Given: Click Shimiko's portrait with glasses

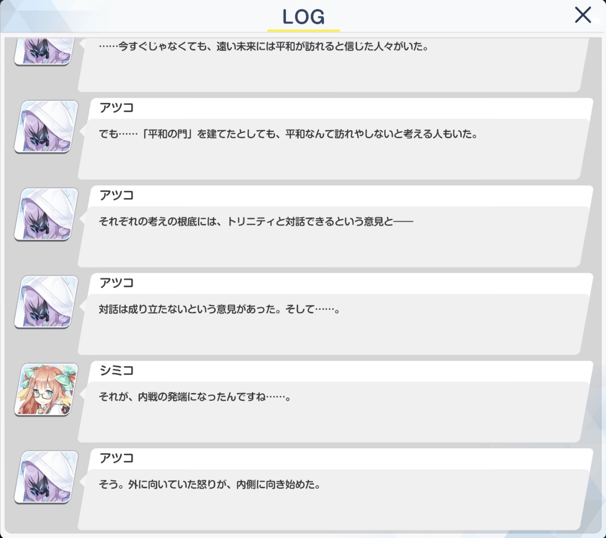Looking at the screenshot, I should tap(46, 389).
